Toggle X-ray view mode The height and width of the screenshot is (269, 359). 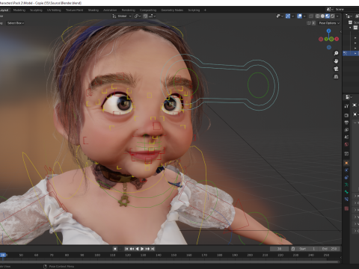click(x=311, y=16)
